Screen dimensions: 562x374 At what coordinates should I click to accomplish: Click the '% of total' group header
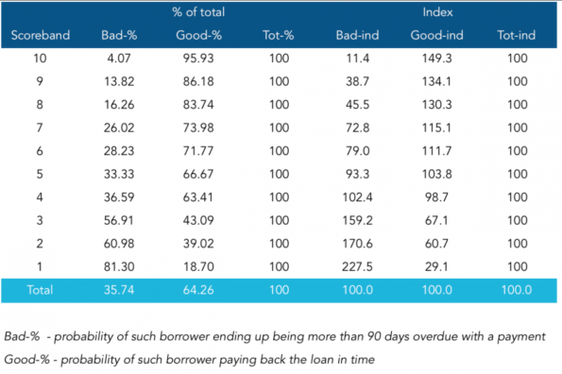[x=198, y=12]
